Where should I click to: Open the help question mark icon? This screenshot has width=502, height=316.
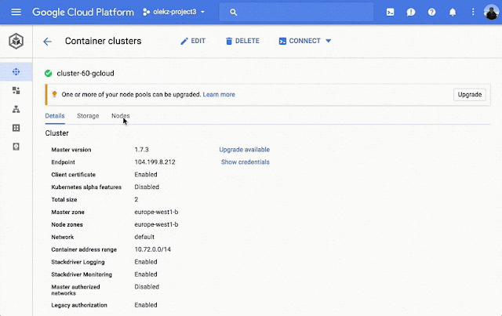431,13
